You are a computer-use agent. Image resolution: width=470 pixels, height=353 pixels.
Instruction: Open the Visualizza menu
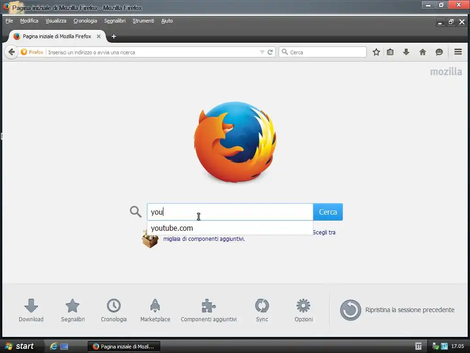[56, 21]
